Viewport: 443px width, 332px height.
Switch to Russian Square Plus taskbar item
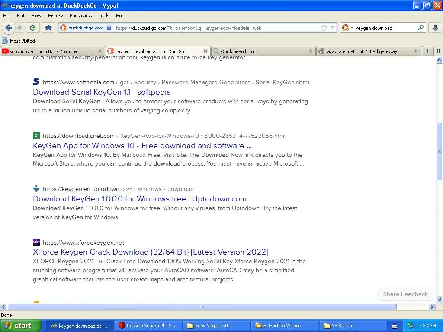click(x=148, y=326)
